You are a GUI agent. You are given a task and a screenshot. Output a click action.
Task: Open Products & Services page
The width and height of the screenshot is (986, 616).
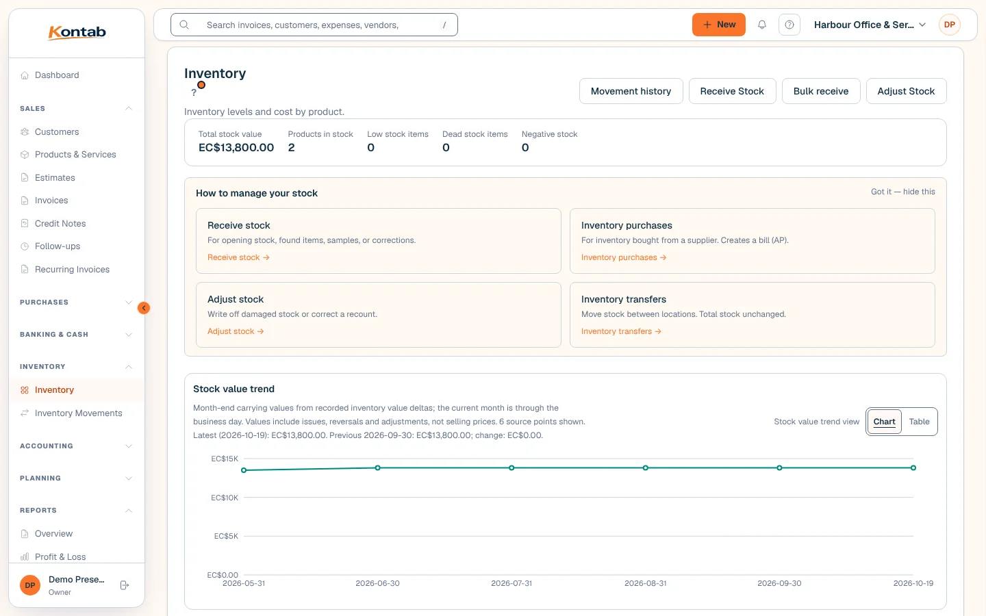(75, 155)
